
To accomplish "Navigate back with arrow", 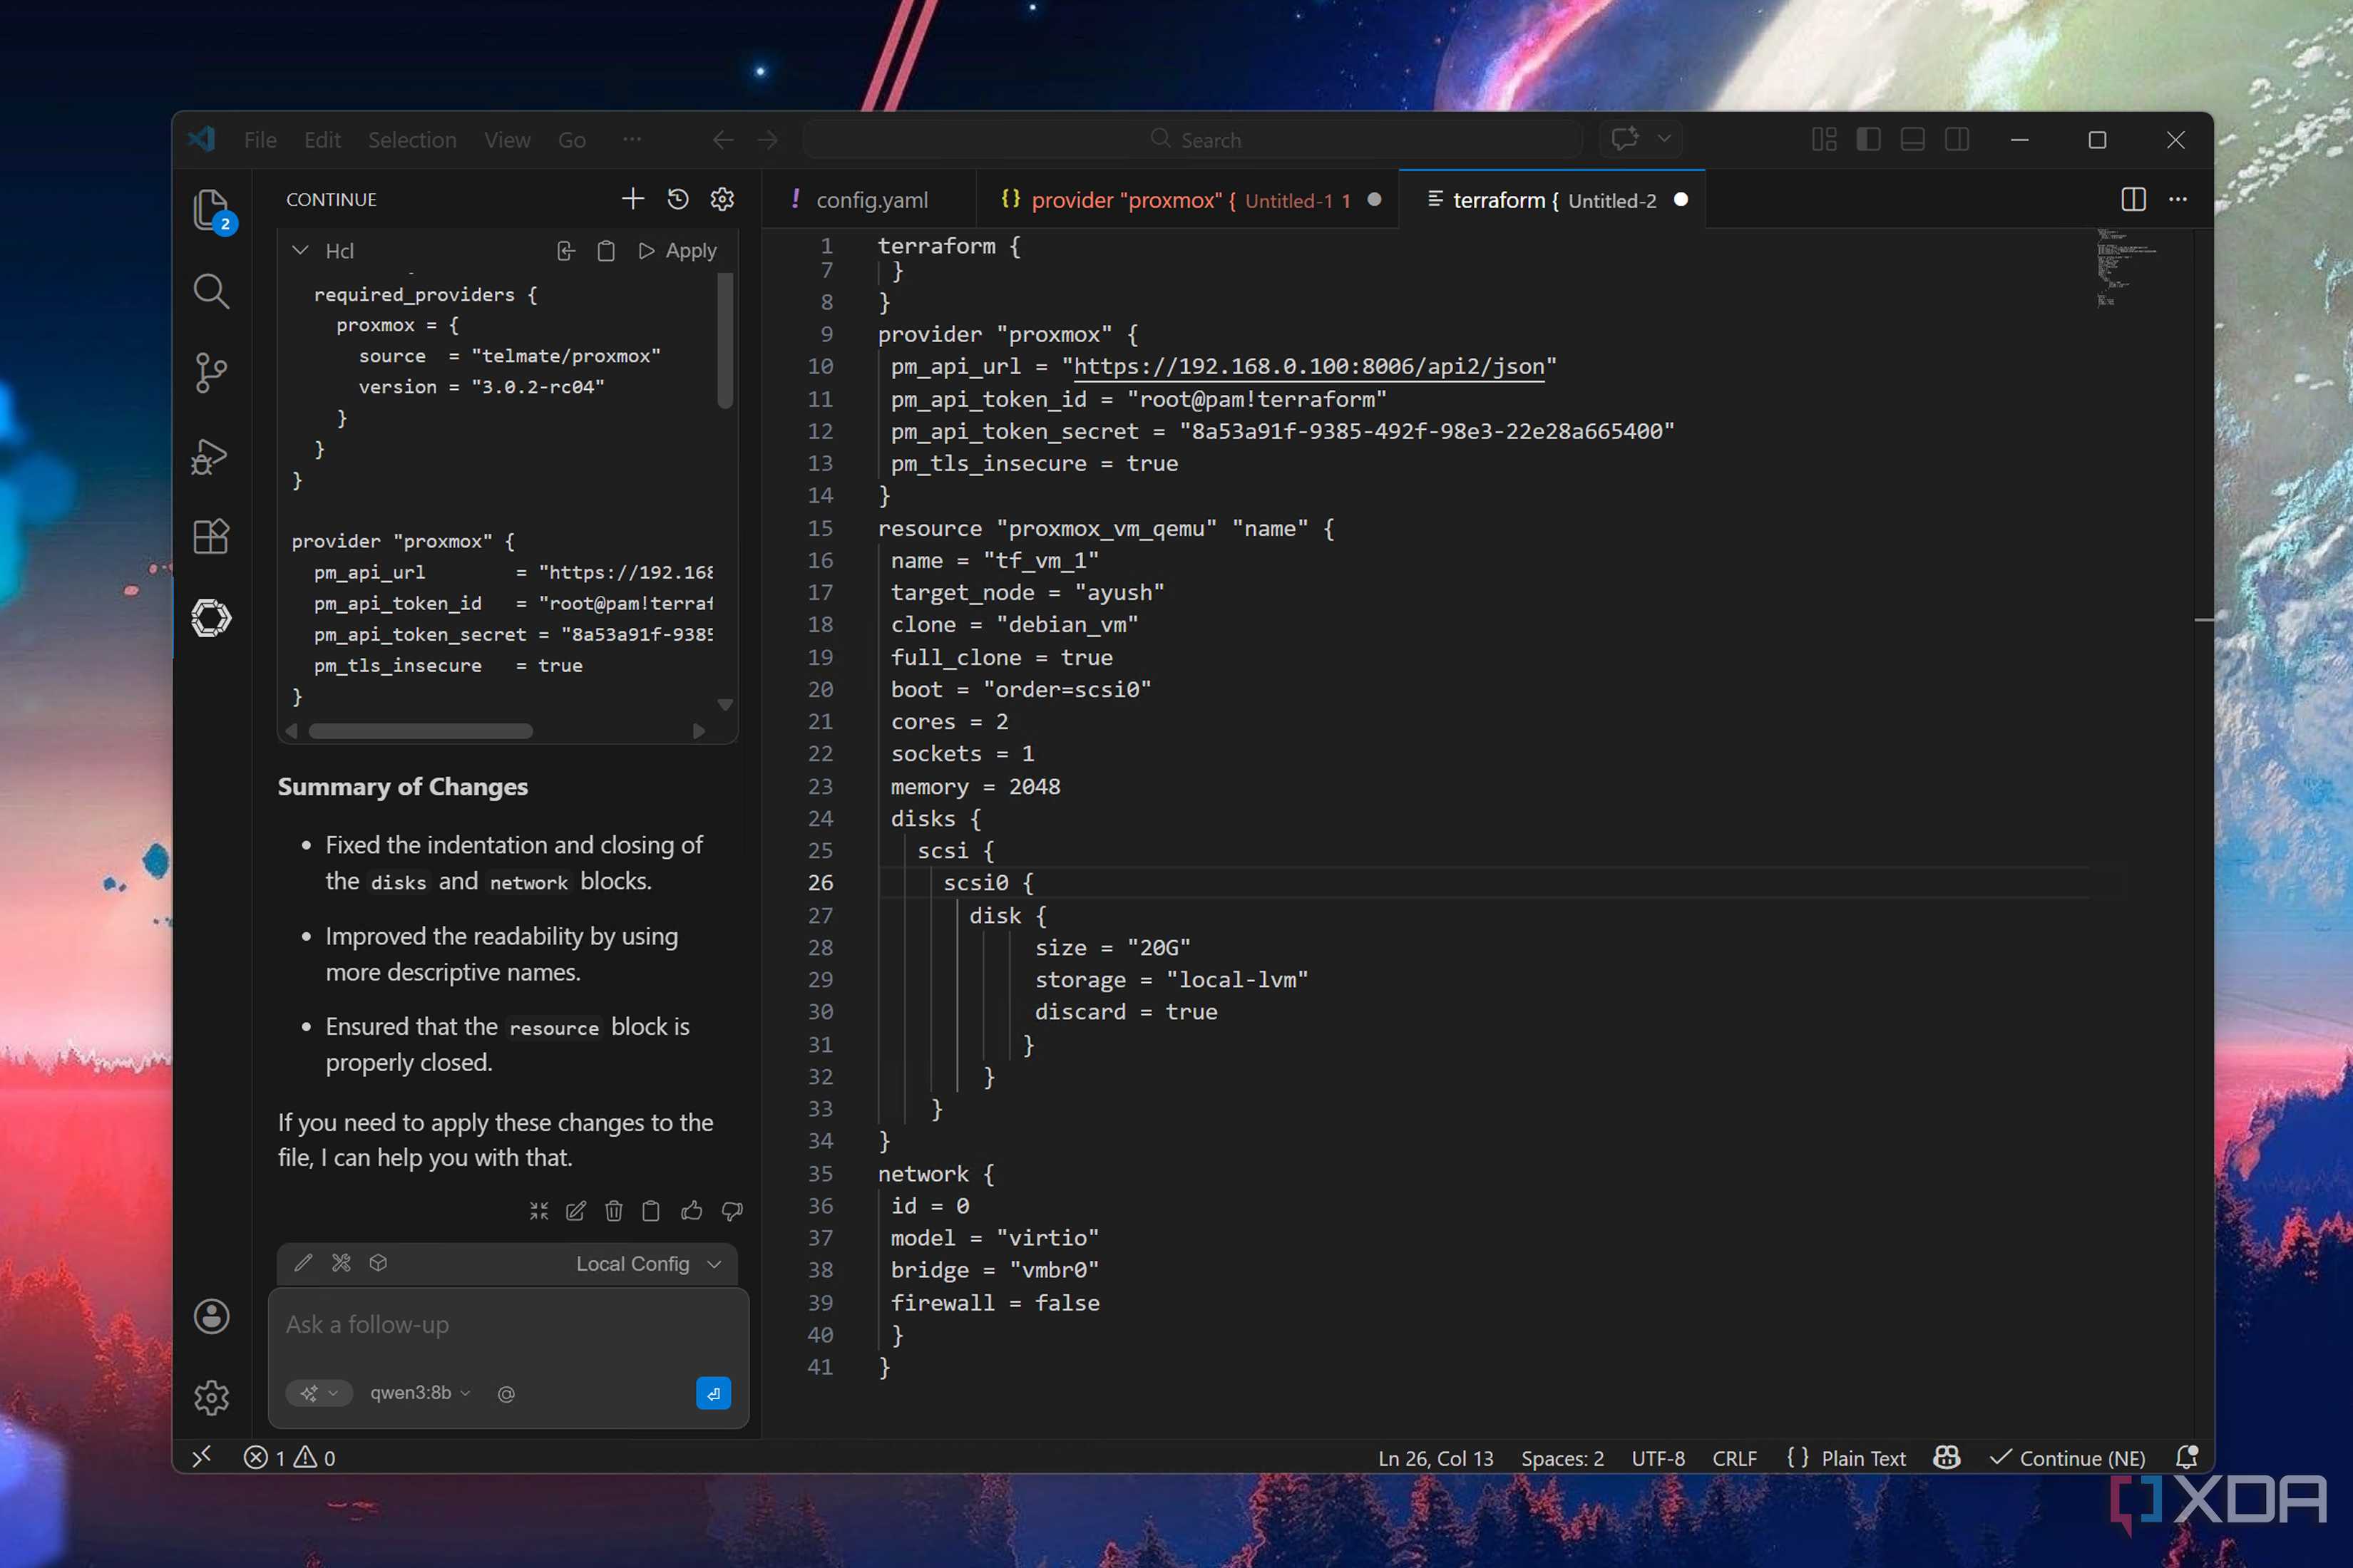I will point(722,140).
